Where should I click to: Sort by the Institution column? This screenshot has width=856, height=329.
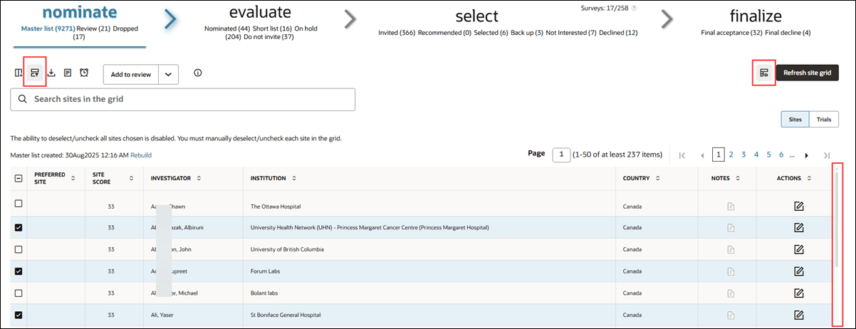coord(294,179)
